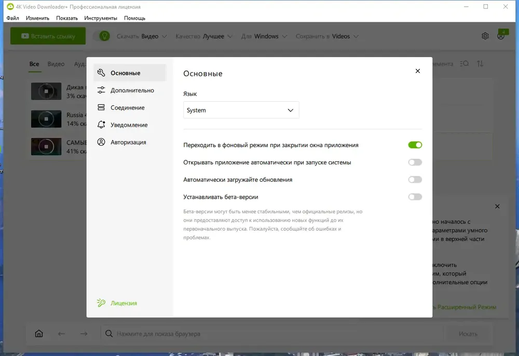The height and width of the screenshot is (356, 519).
Task: Click the account profile icon at top right
Action: 501,36
